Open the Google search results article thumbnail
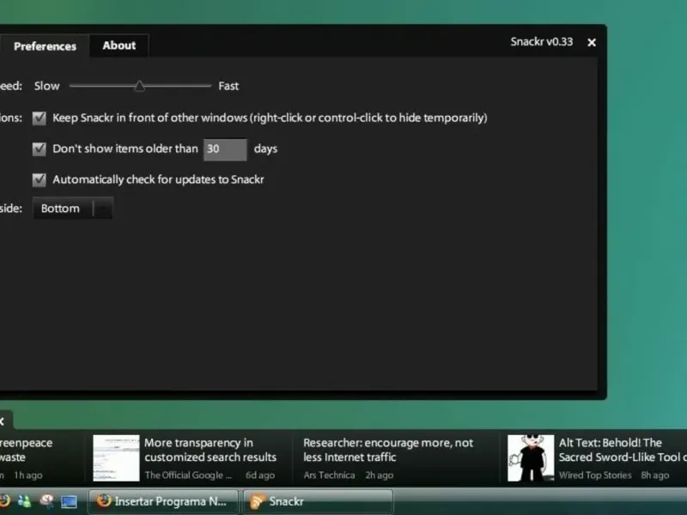Image resolution: width=687 pixels, height=515 pixels. pyautogui.click(x=116, y=457)
